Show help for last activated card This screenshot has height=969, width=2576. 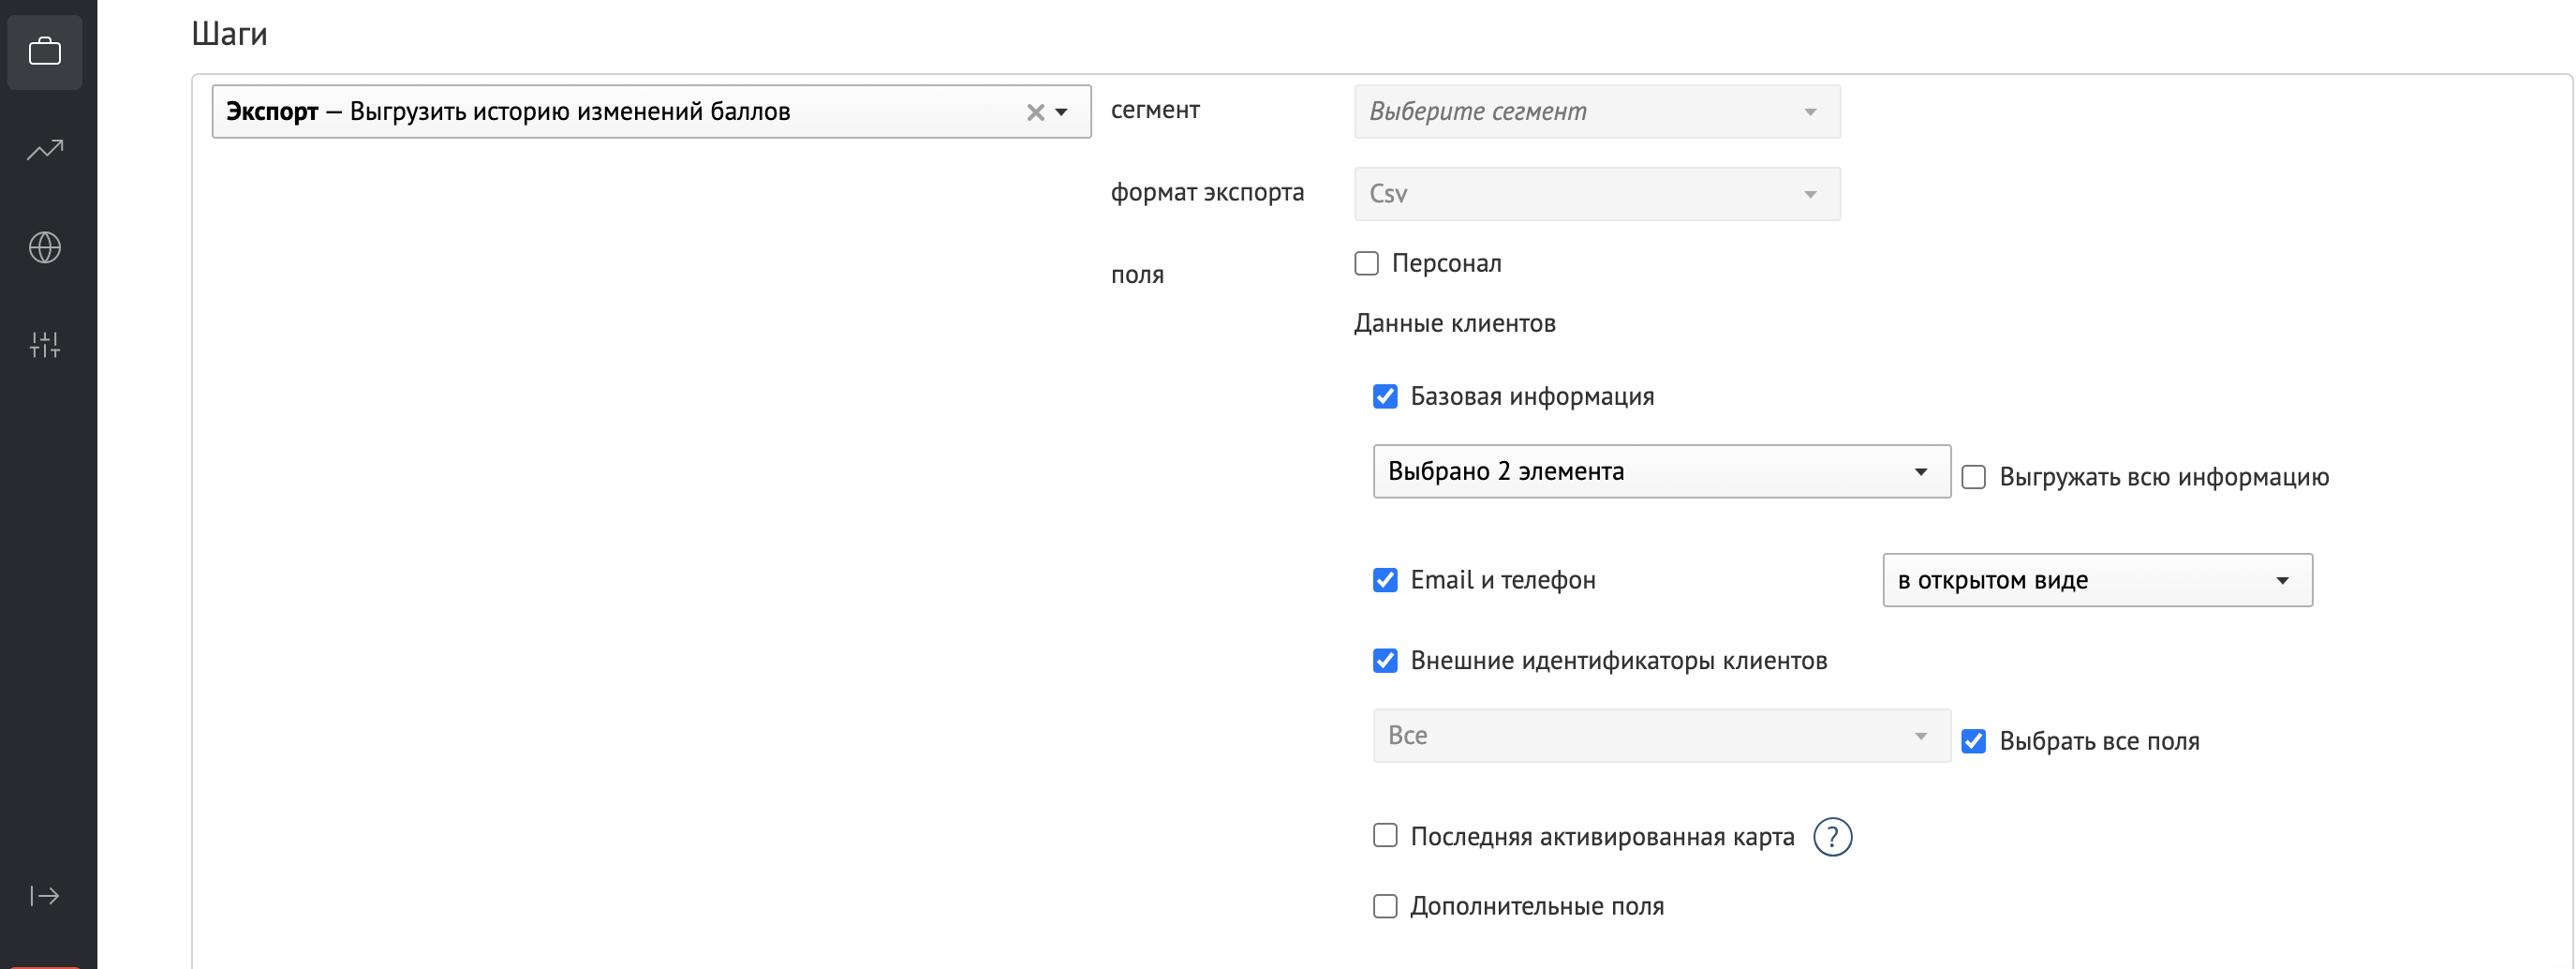coord(1832,837)
